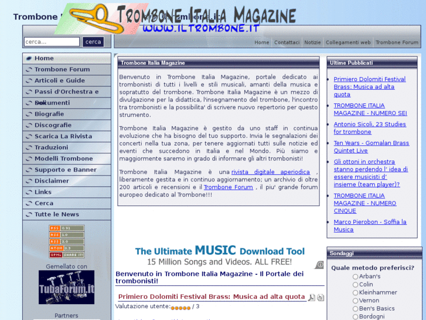Open Notizie in the top navigation
This screenshot has height=320, width=426.
coord(312,42)
